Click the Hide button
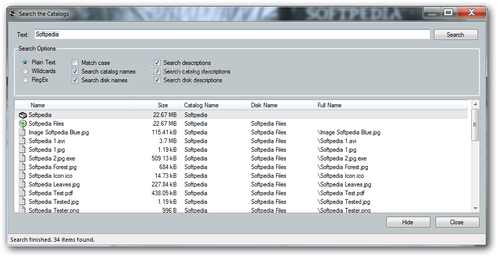 click(x=408, y=222)
